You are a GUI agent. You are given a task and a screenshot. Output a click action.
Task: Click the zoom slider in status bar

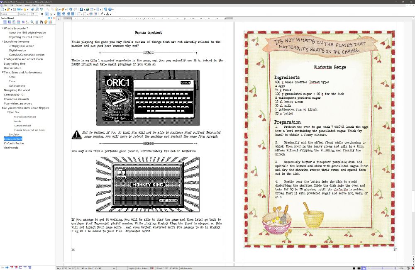pyautogui.click(x=382, y=268)
